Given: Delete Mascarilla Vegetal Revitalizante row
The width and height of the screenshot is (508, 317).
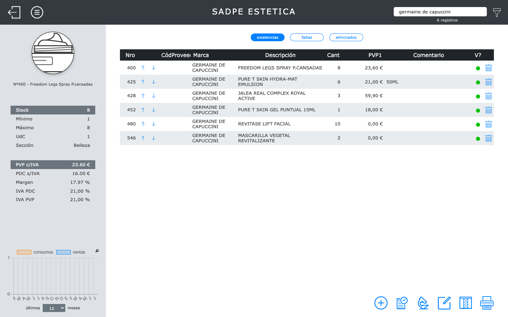Looking at the screenshot, I should 488,138.
